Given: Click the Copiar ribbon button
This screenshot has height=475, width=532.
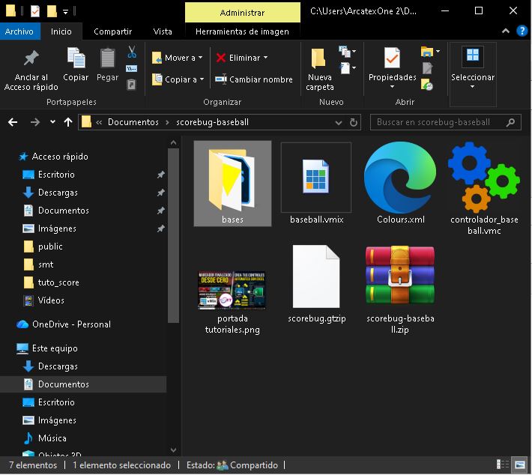Looking at the screenshot, I should click(76, 64).
